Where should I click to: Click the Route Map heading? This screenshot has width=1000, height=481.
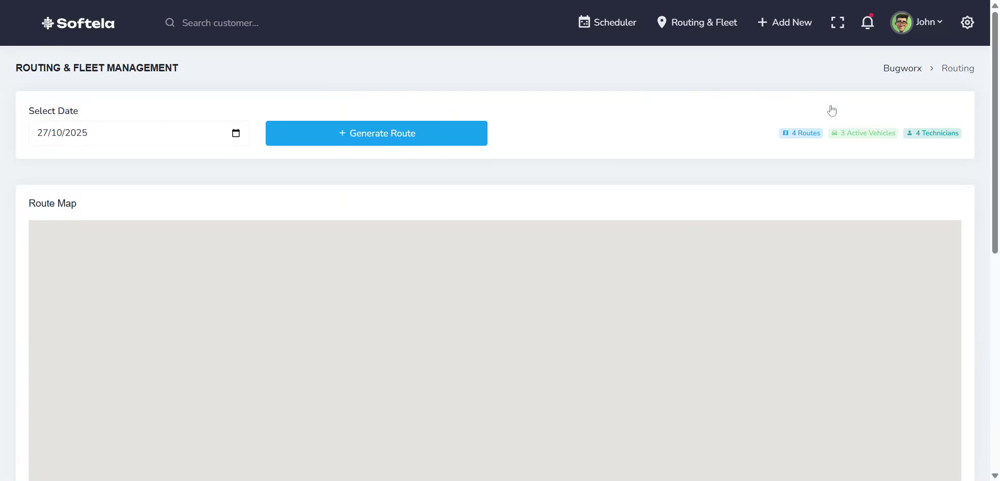point(52,203)
